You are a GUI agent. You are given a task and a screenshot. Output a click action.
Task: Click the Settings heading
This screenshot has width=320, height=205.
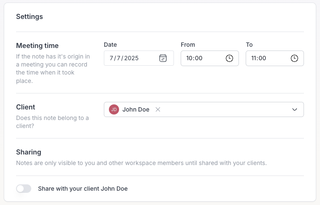(x=30, y=16)
